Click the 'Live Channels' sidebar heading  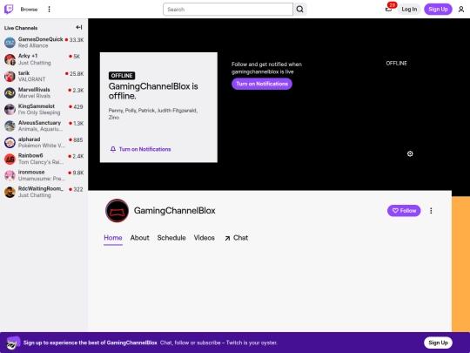click(21, 28)
